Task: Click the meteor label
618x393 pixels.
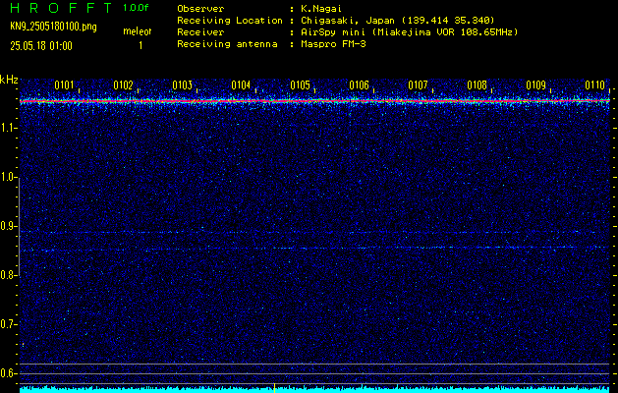Action: coord(138,31)
